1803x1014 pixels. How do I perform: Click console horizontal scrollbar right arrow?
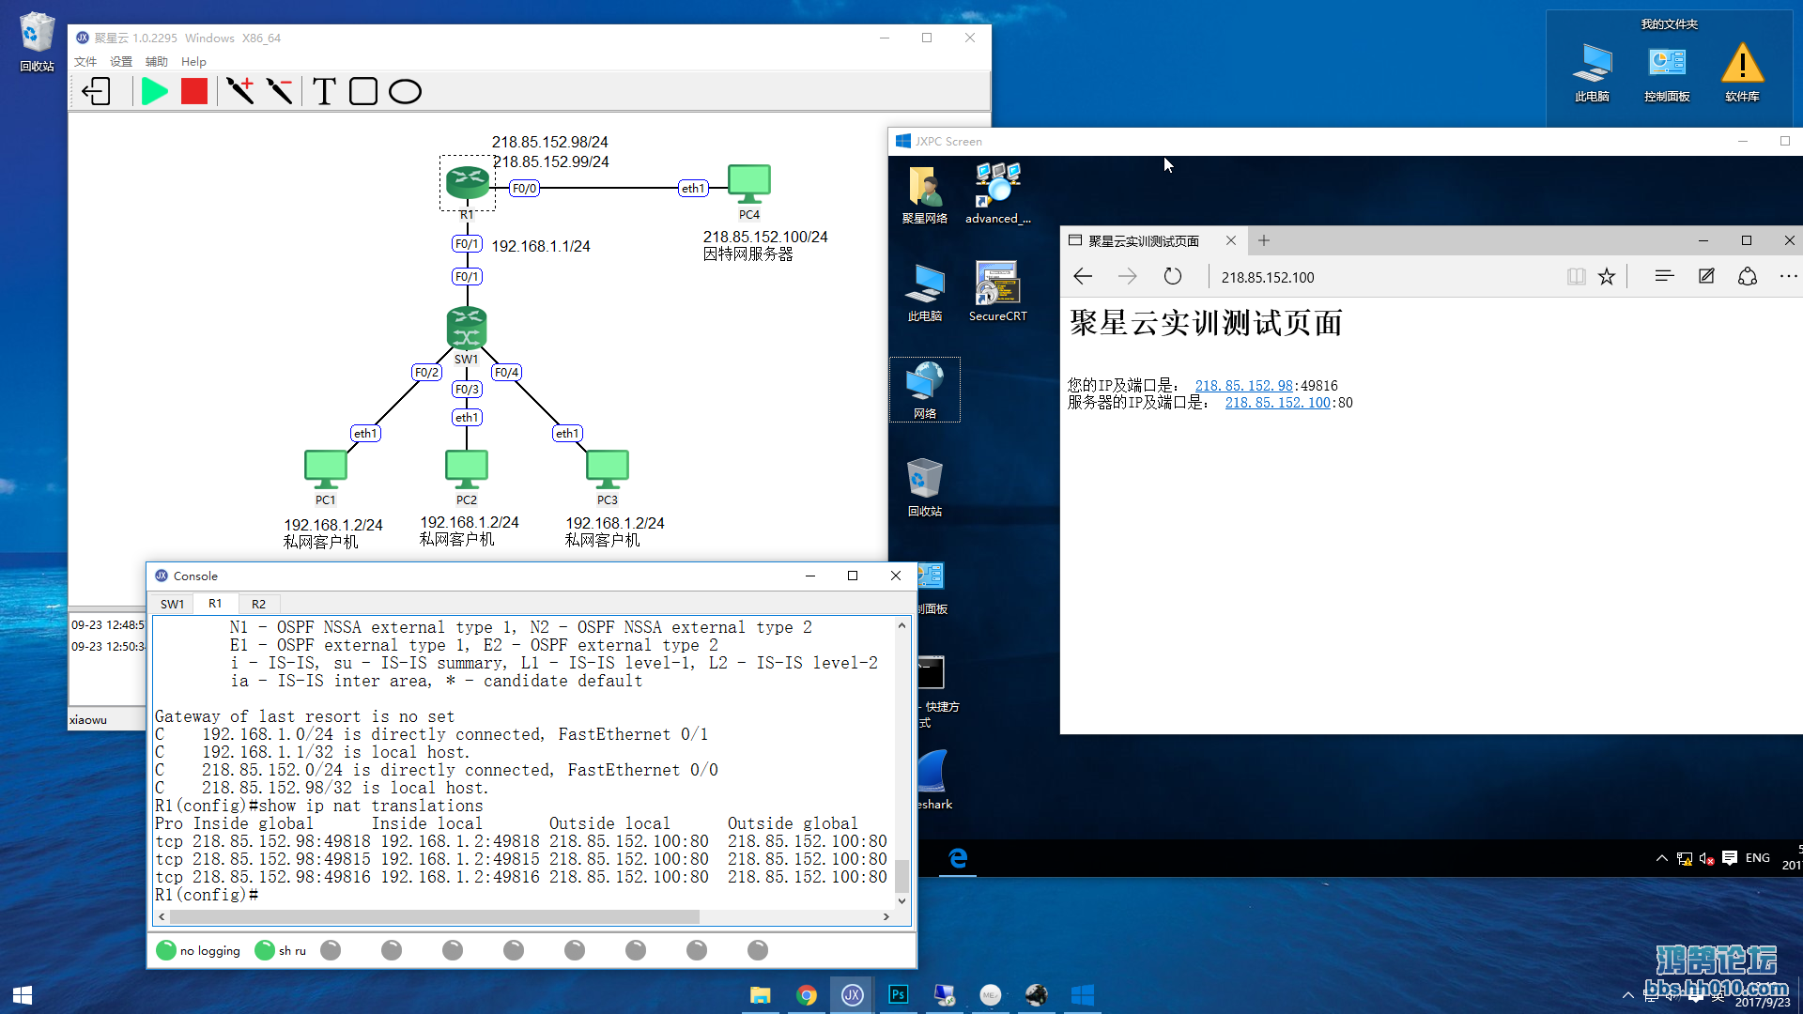886,916
